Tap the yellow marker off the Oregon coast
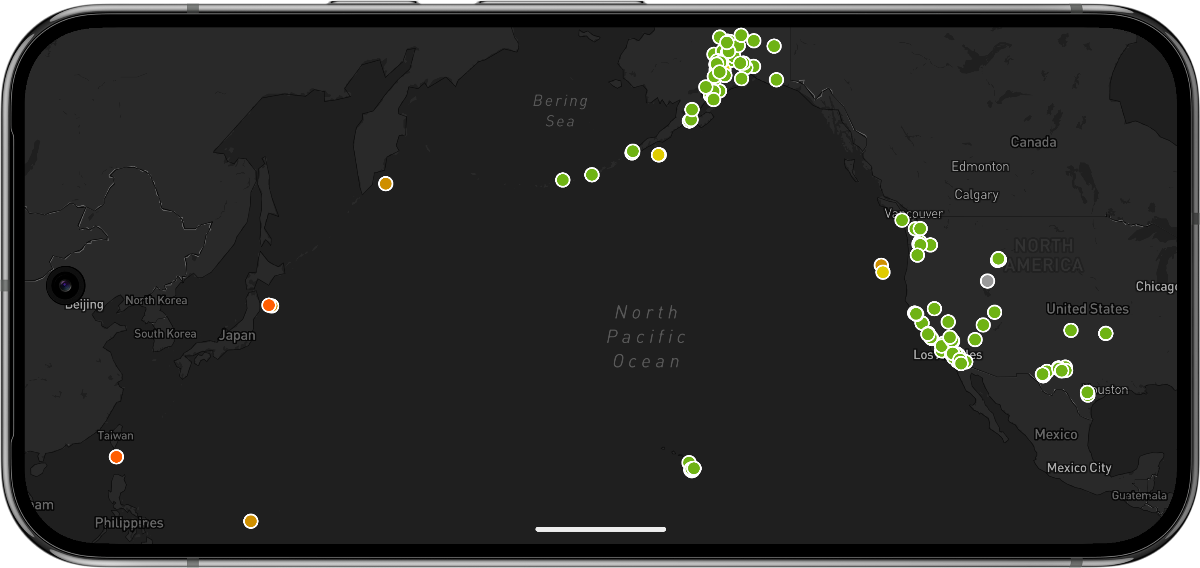Image resolution: width=1200 pixels, height=568 pixels. pyautogui.click(x=883, y=272)
